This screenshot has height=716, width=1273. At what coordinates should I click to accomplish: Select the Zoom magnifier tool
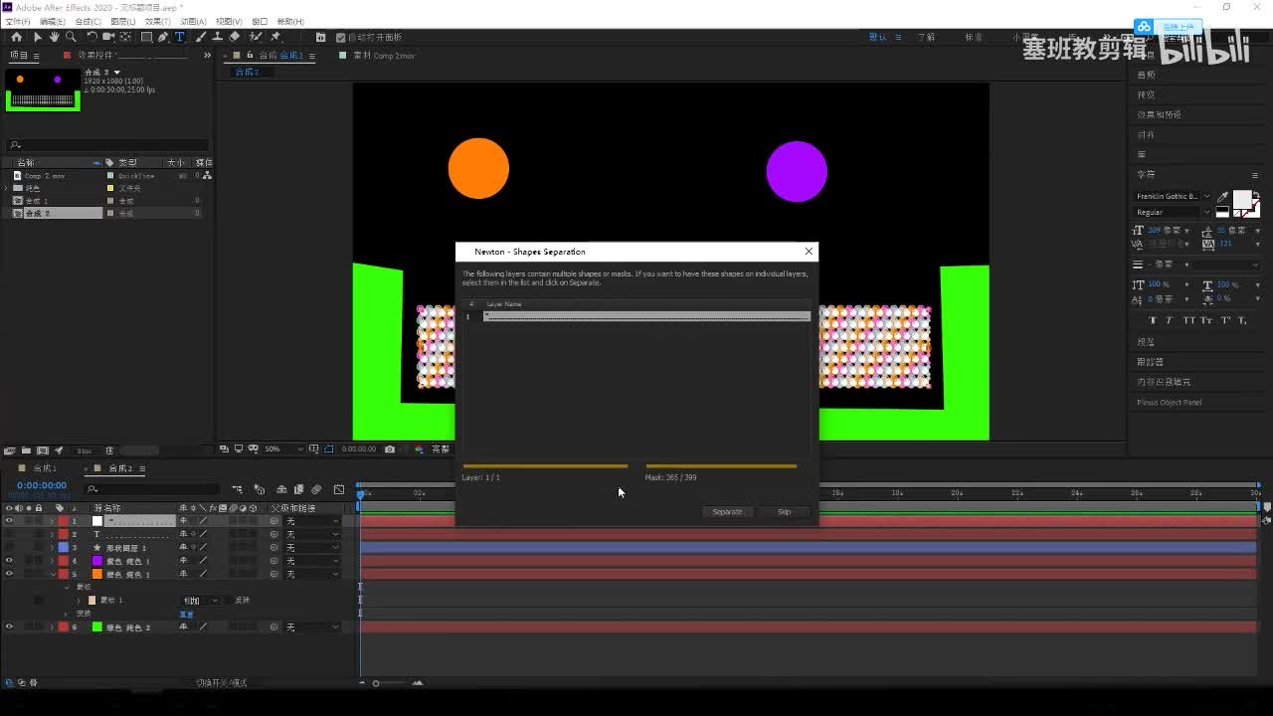[71, 37]
